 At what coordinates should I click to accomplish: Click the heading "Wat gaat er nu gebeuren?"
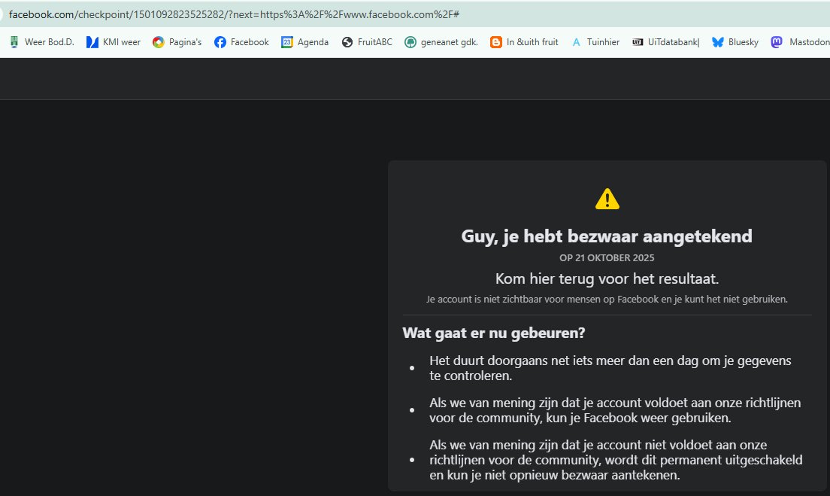pos(494,333)
